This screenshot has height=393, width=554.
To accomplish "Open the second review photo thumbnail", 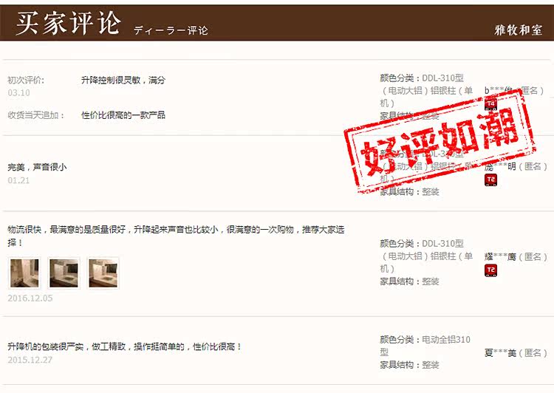I will [64, 273].
